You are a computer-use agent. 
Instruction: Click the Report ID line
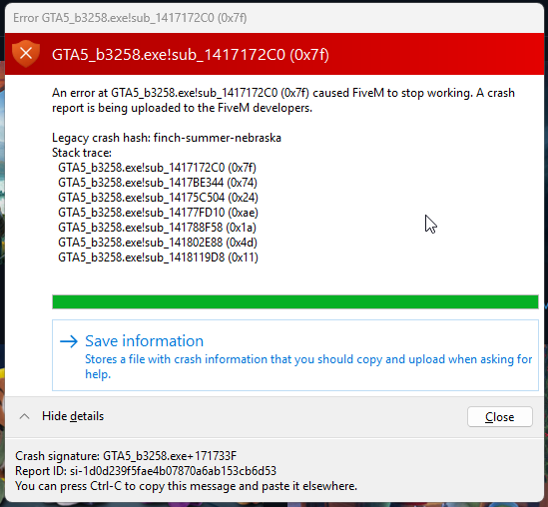point(146,471)
